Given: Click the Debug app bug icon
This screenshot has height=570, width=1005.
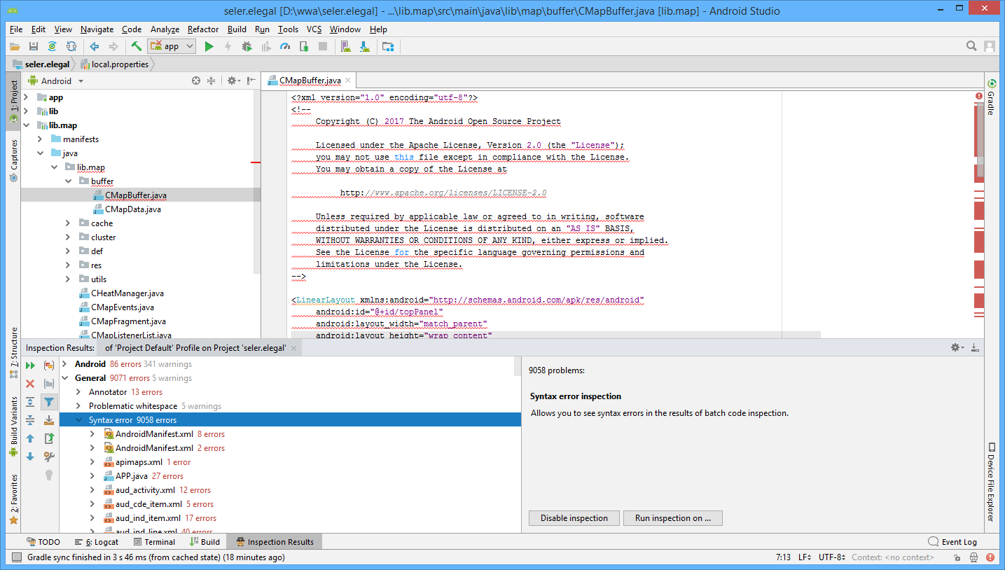Looking at the screenshot, I should point(247,46).
